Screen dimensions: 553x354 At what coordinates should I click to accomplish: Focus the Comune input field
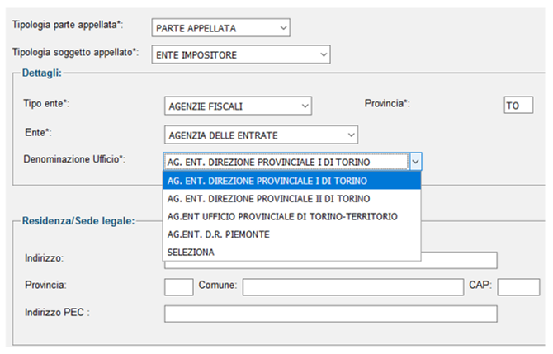pos(353,287)
